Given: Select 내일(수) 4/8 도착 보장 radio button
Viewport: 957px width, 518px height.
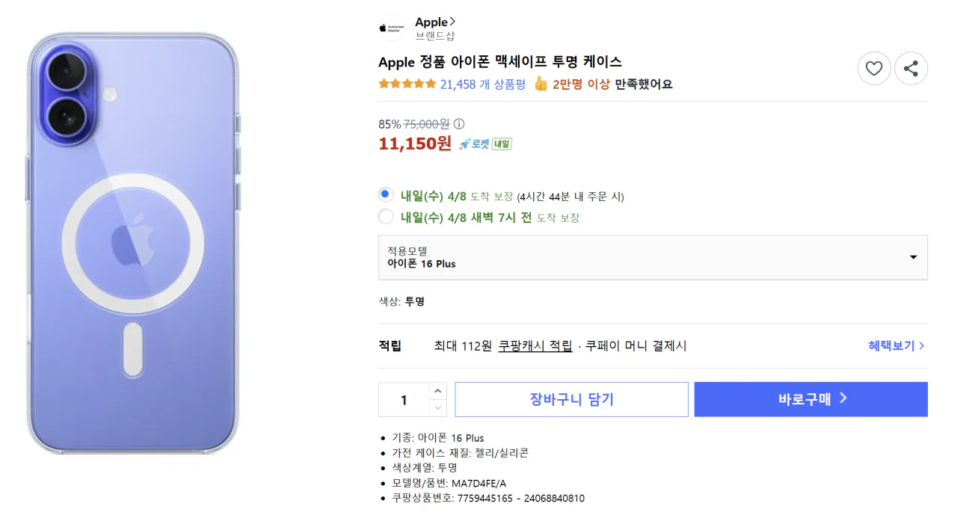Looking at the screenshot, I should coord(385,194).
